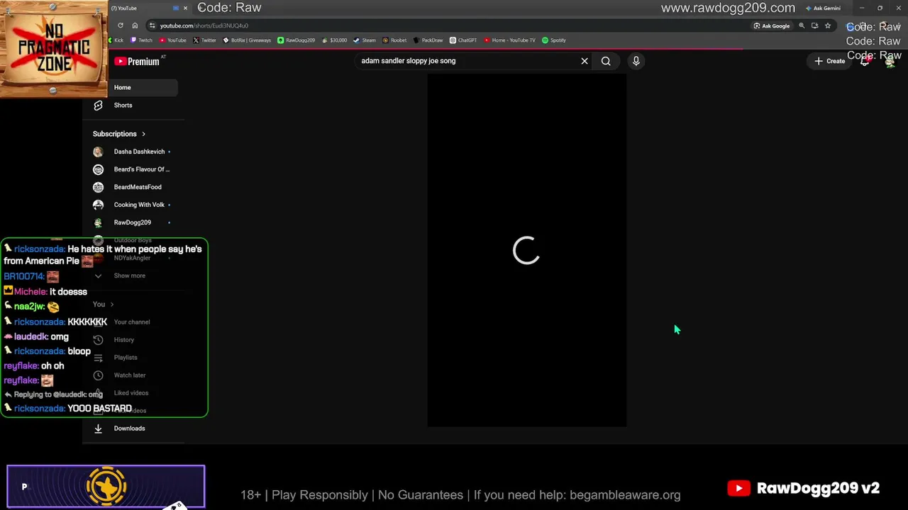Open the Twitter bookmark
Screen dimensions: 908x510
(204, 40)
